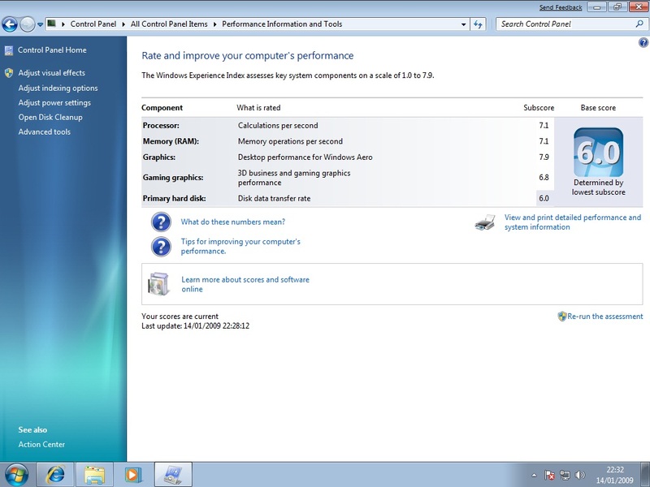Click the 6.0 base score badge
The height and width of the screenshot is (487, 650).
tap(598, 153)
